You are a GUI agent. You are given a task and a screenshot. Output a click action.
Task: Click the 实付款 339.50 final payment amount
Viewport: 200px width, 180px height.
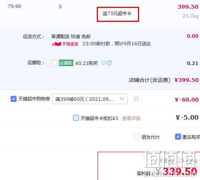pyautogui.click(x=180, y=172)
